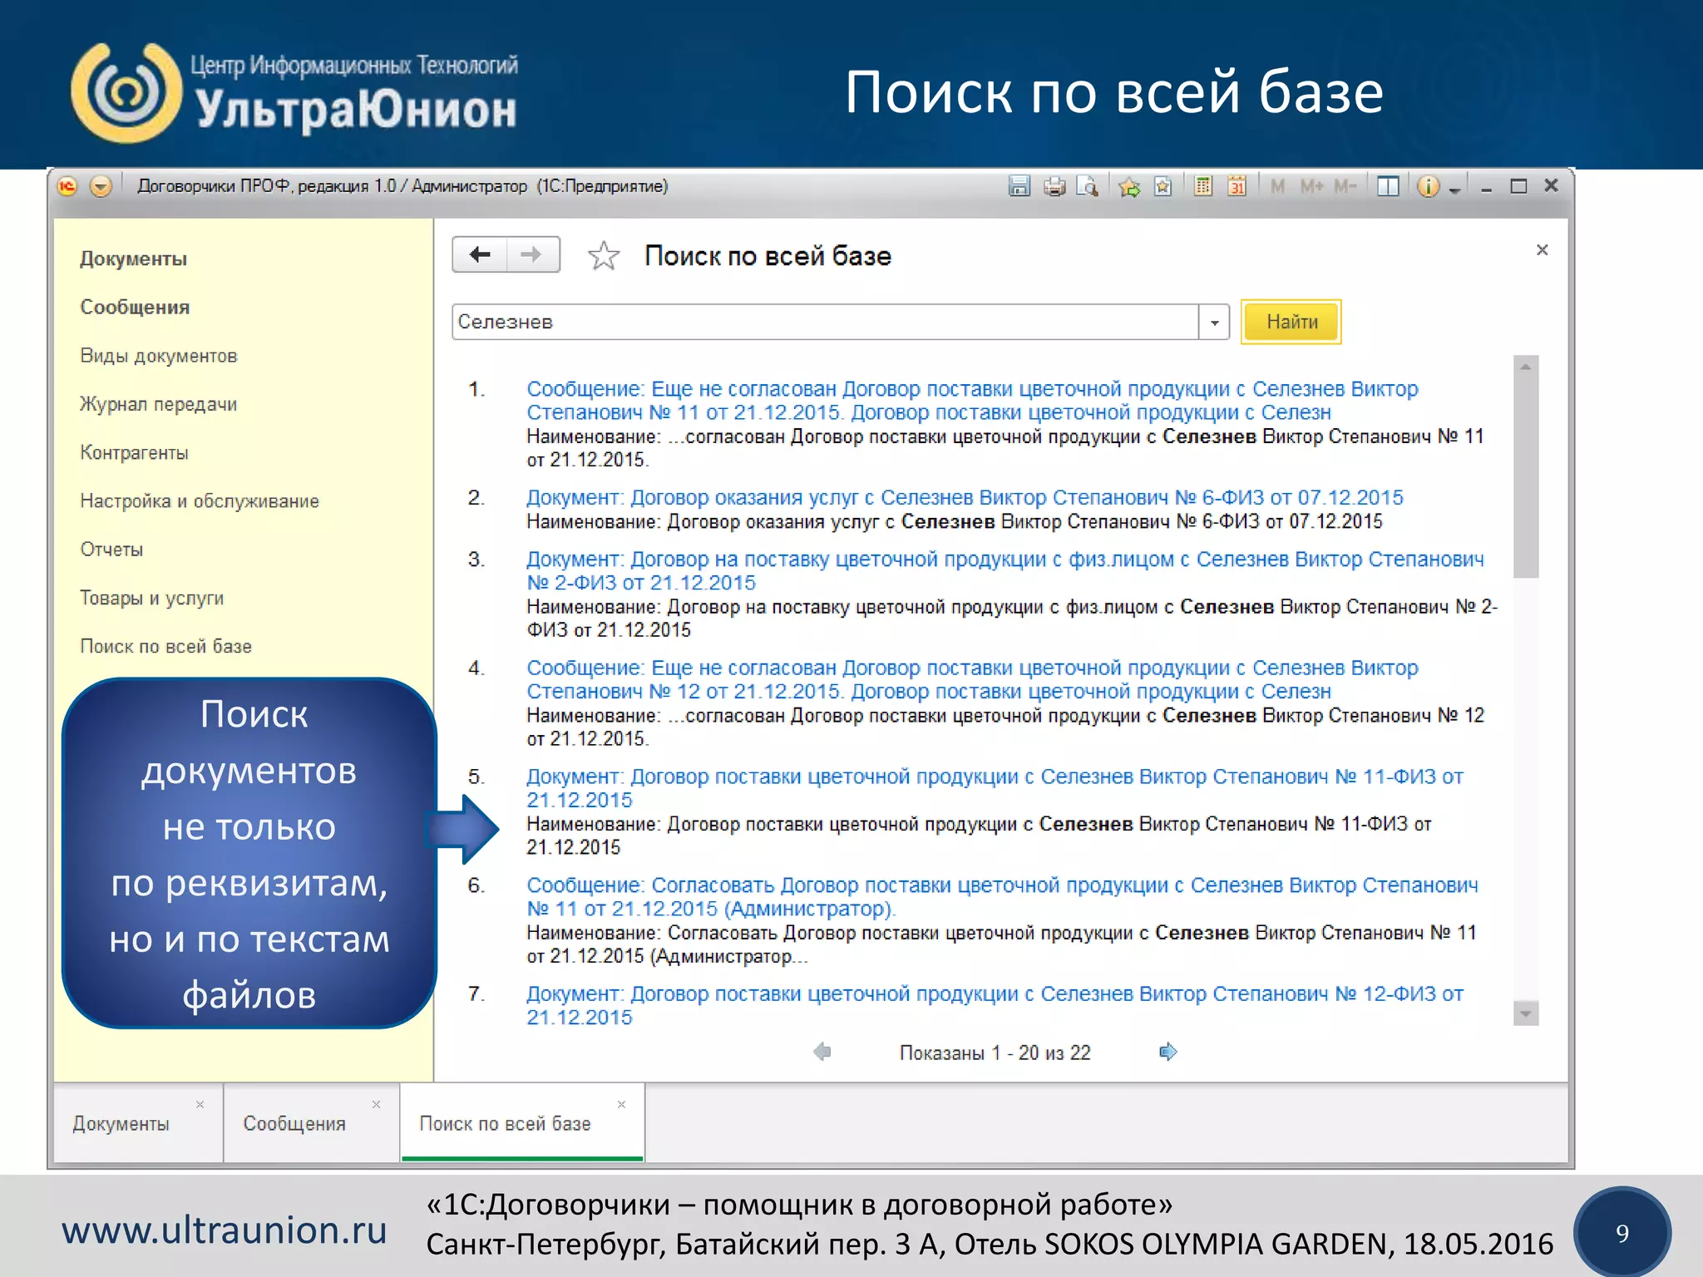Click the Print icon in title bar
Image resolution: width=1703 pixels, height=1277 pixels.
coord(1054,186)
